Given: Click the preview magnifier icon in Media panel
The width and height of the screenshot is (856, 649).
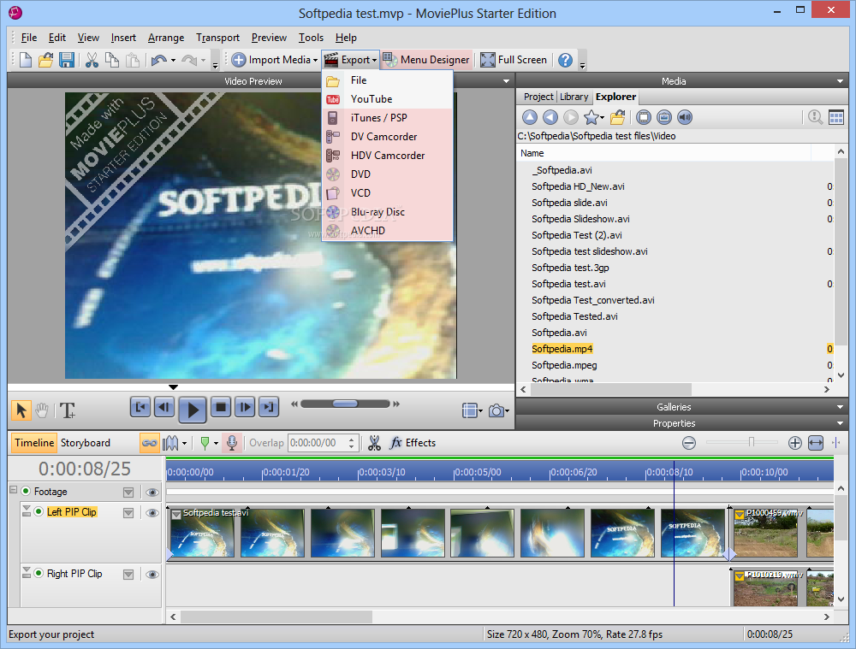Looking at the screenshot, I should coord(816,117).
